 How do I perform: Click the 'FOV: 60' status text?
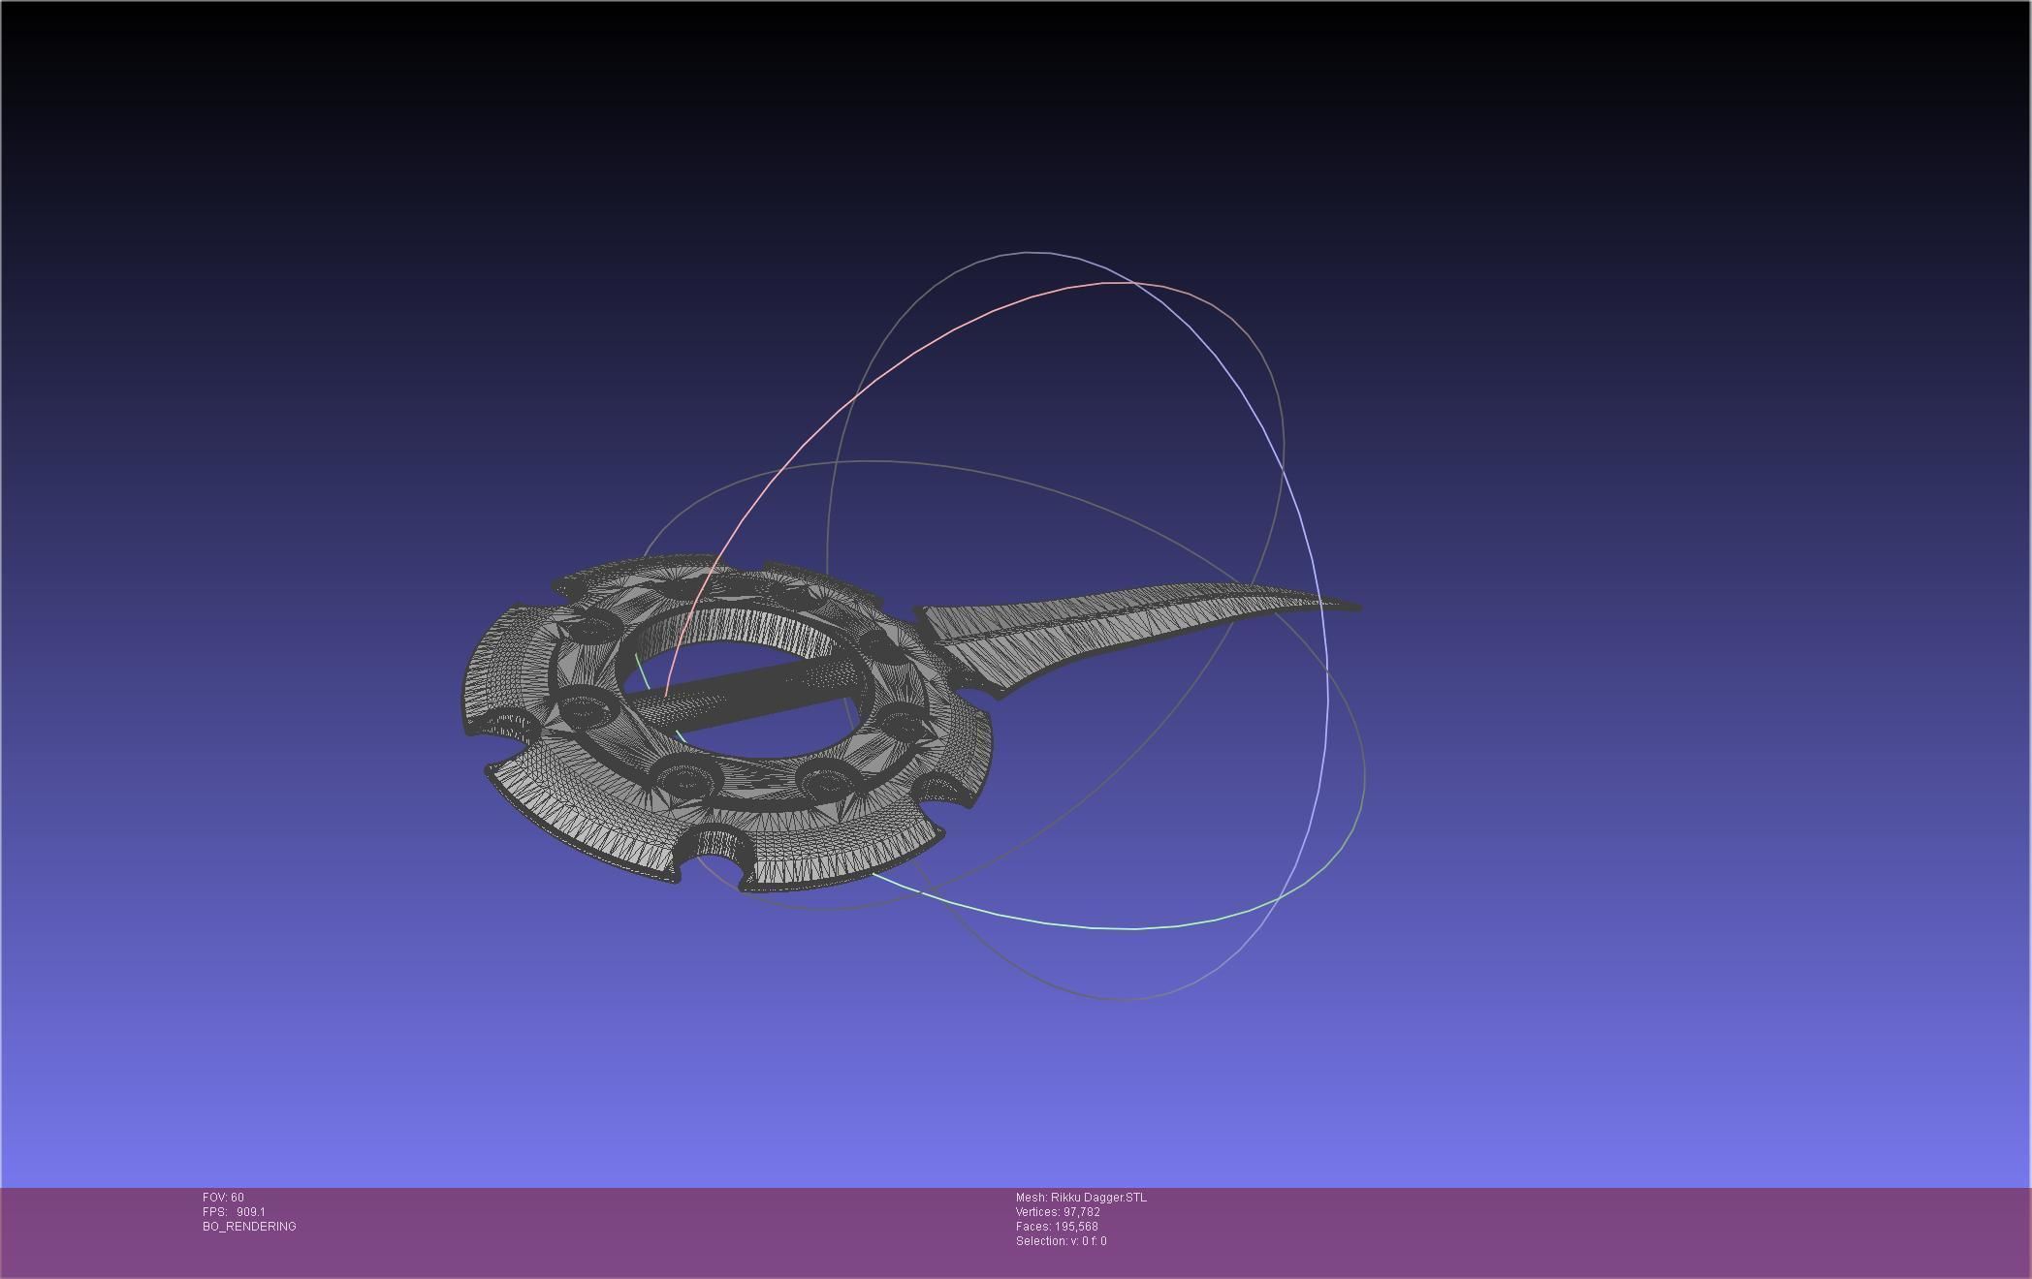point(223,1198)
